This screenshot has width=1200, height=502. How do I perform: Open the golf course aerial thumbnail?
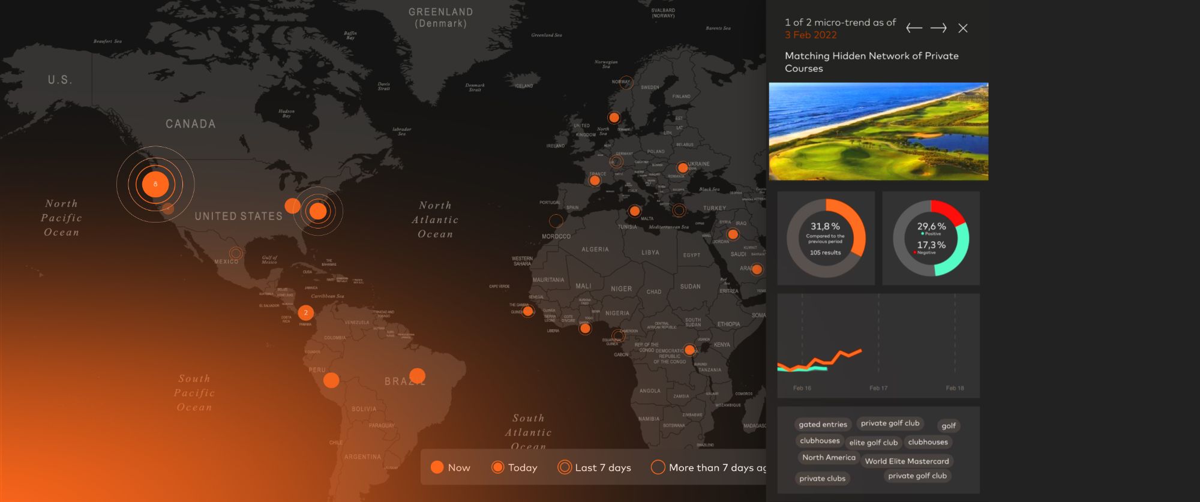click(878, 131)
